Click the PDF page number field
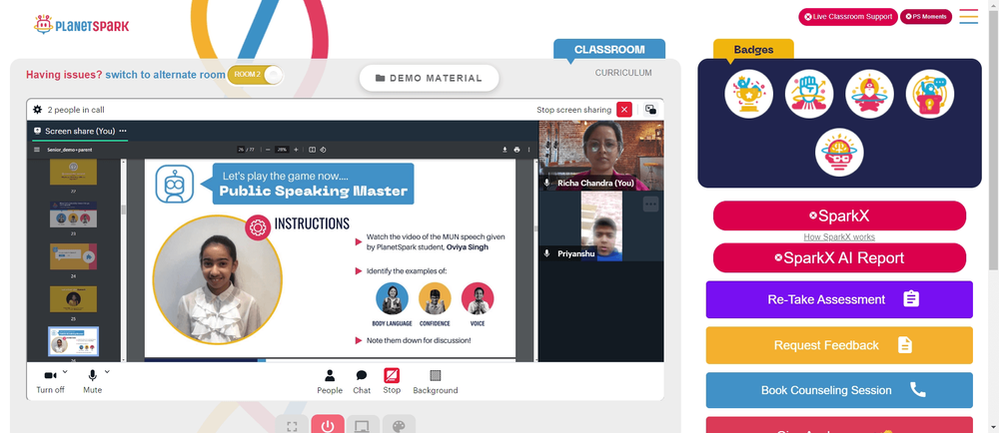 click(242, 150)
